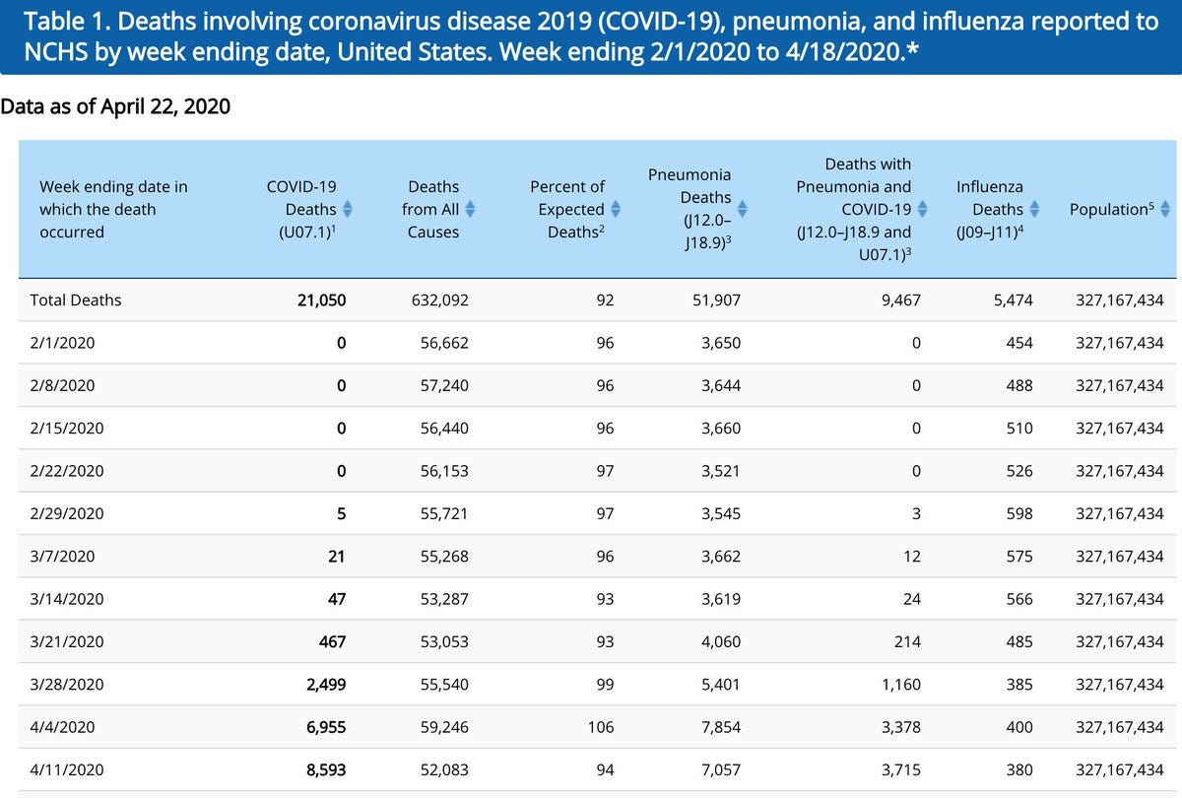Sort by Influenza Deaths column arrows
Image resolution: width=1182 pixels, height=798 pixels.
click(x=1034, y=209)
